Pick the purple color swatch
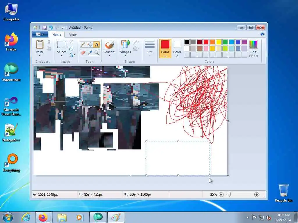Screen dimensions: 298x223 [244, 42]
